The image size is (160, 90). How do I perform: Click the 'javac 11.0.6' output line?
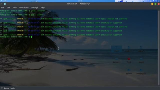coord(6,13)
